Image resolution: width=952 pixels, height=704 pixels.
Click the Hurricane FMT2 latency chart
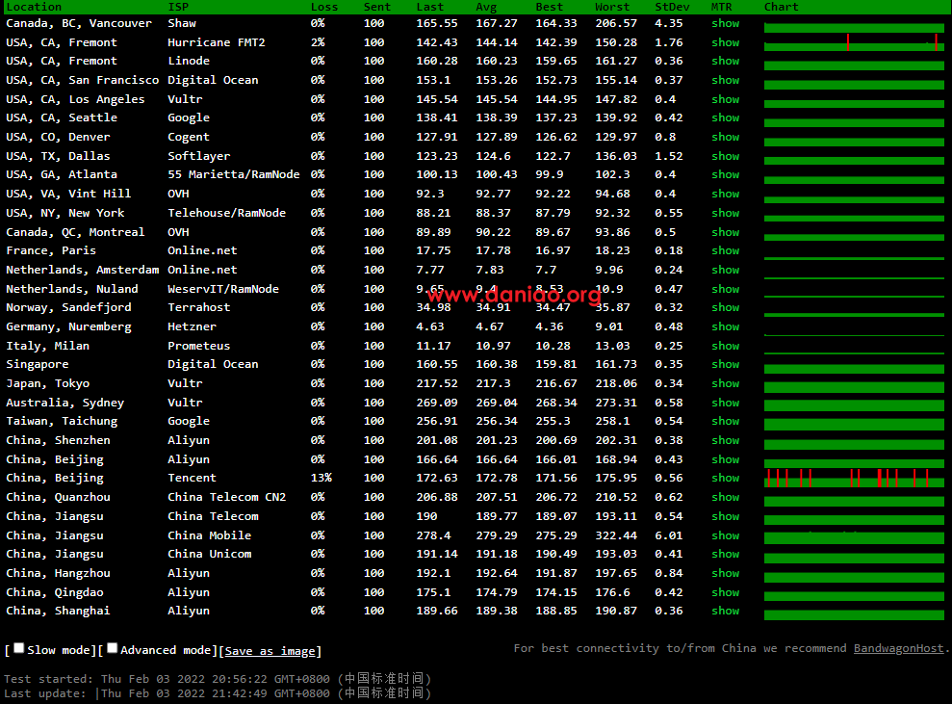pyautogui.click(x=854, y=42)
